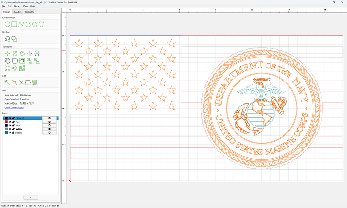Viewport: 347px width, 208px height.
Task: Toggle visibility of the Details layer
Action: pyautogui.click(x=10, y=133)
